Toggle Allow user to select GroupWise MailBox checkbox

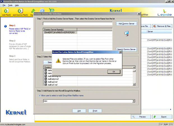pyautogui.click(x=40, y=95)
